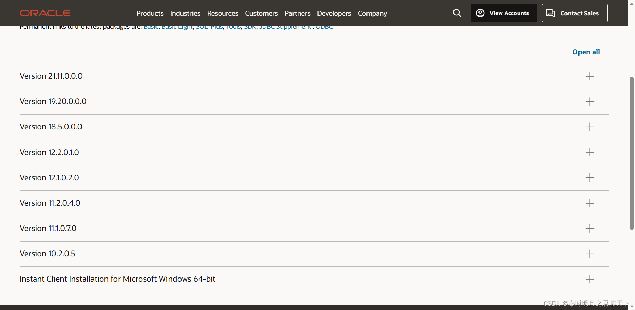
Task: Click the View Accounts button
Action: tap(504, 13)
